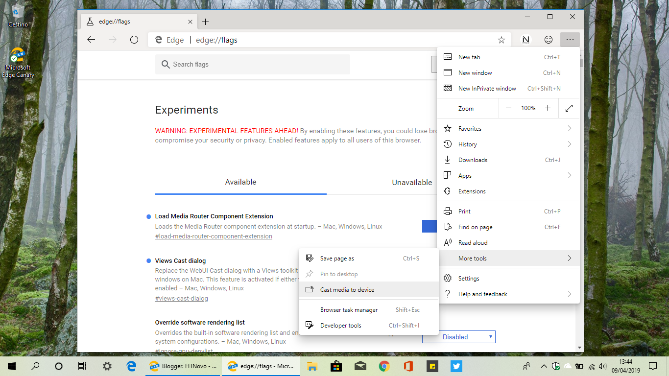The image size is (669, 376).
Task: Refresh the flags page
Action: [134, 40]
